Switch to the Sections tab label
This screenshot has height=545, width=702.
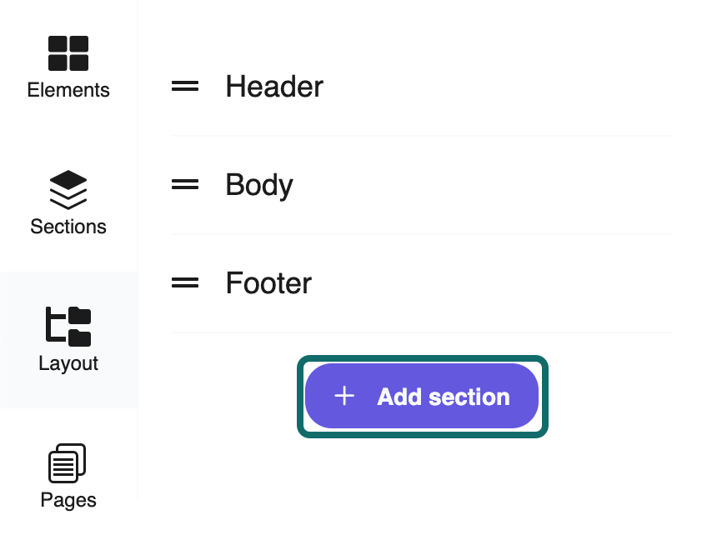click(68, 227)
